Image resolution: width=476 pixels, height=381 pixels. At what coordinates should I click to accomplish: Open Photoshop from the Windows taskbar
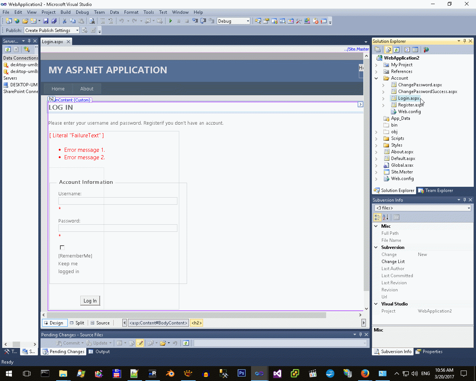[x=242, y=373]
